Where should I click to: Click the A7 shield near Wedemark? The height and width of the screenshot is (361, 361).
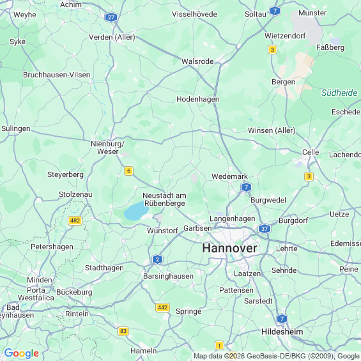pos(247,187)
